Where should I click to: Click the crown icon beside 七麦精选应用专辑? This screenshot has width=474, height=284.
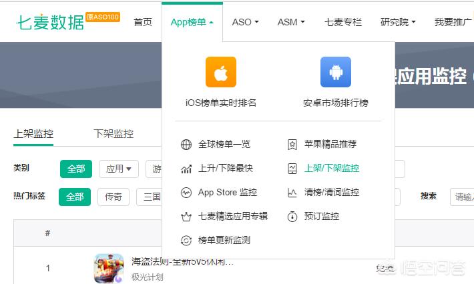coord(186,217)
